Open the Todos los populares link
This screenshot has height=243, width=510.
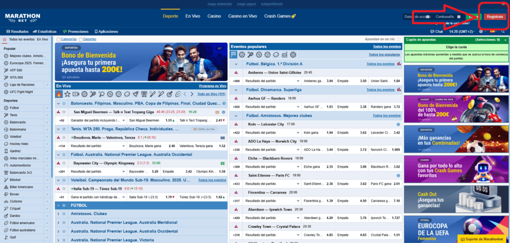(x=384, y=55)
